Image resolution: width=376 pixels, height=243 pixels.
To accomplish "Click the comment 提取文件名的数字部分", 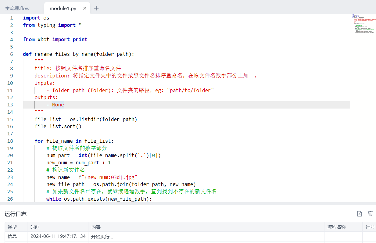I will tap(77, 148).
